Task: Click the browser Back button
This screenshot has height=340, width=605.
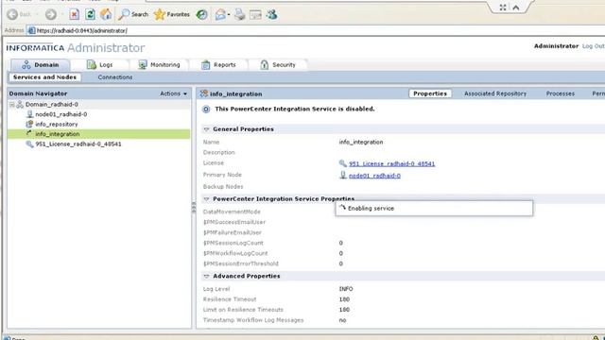Action: tap(19, 15)
